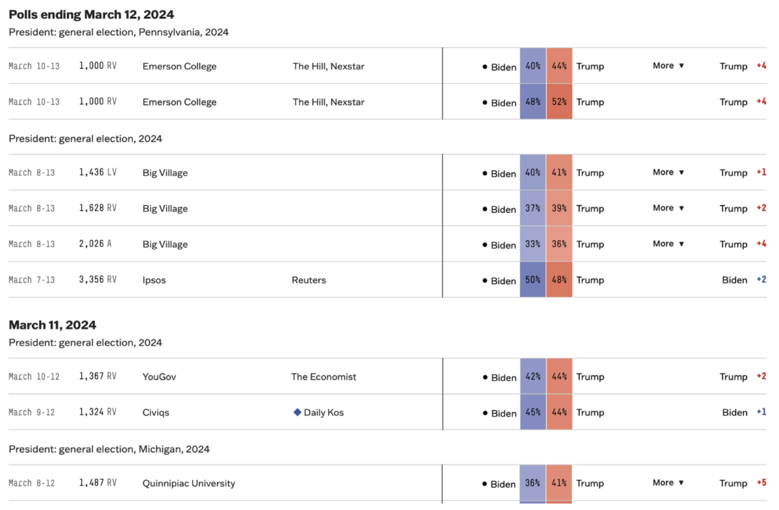Screen dimensions: 779x510
Task: Show More details for Big Village 2,026 A poll
Action: point(668,243)
